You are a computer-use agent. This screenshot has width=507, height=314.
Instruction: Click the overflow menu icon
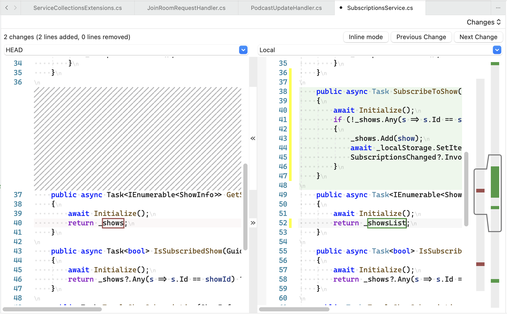tap(499, 8)
